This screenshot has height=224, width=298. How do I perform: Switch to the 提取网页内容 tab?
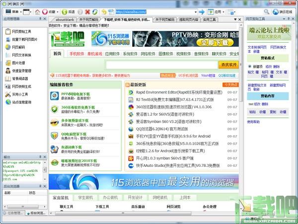[x=189, y=19]
